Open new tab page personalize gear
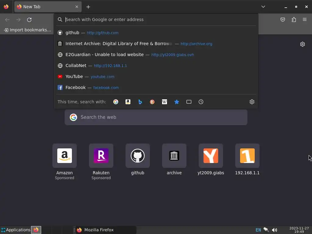 pyautogui.click(x=303, y=44)
